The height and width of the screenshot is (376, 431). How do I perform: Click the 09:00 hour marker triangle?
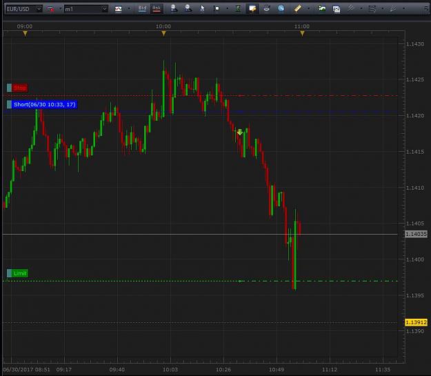(x=26, y=33)
